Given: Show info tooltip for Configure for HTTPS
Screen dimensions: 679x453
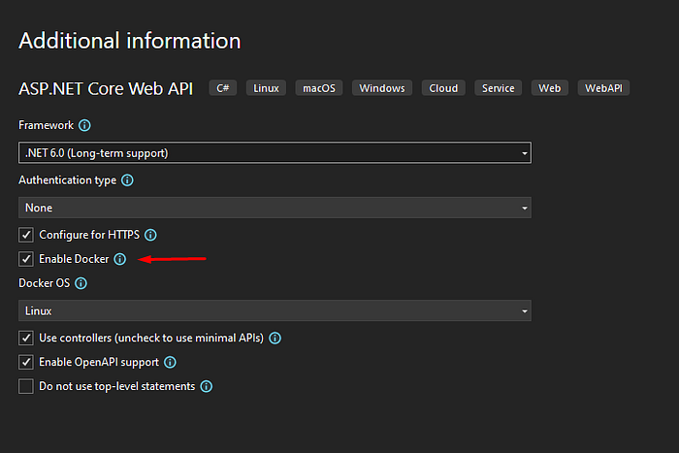Looking at the screenshot, I should tap(150, 235).
